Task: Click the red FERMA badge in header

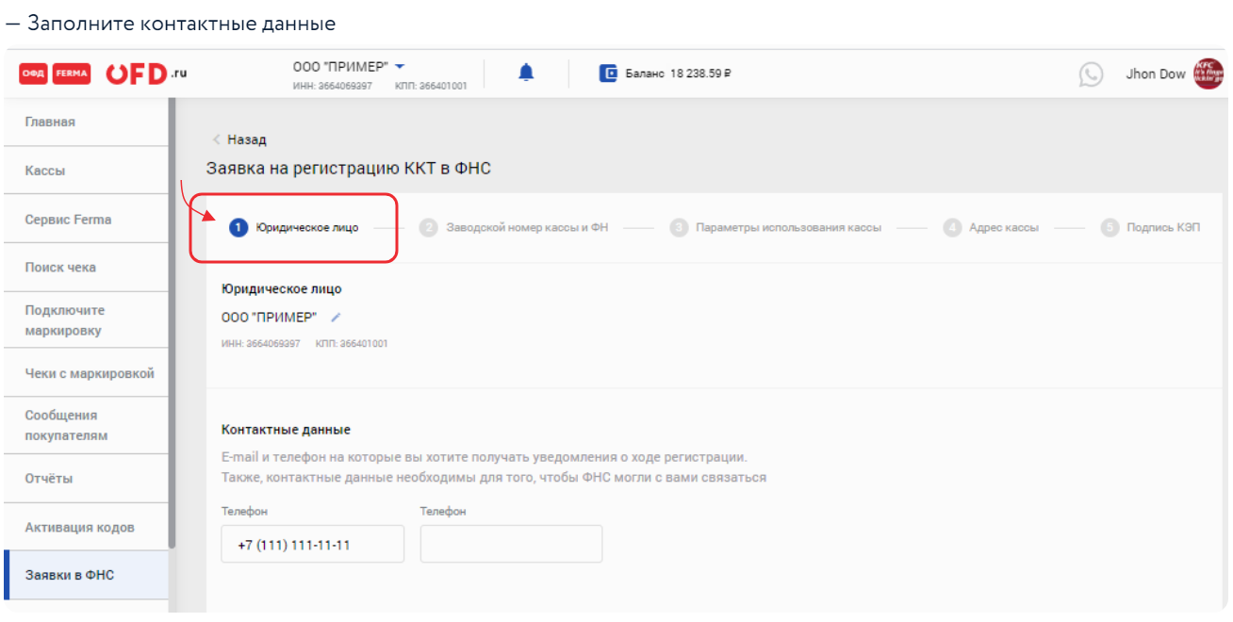Action: (x=72, y=74)
